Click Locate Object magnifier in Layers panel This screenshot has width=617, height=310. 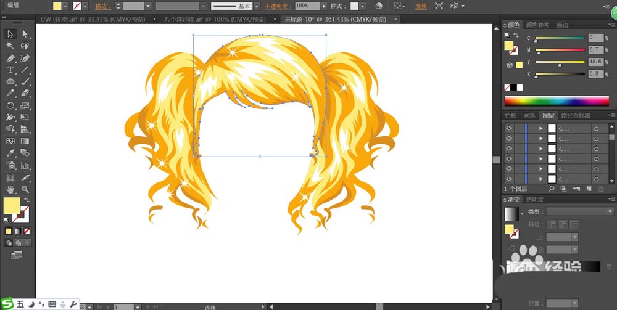552,189
